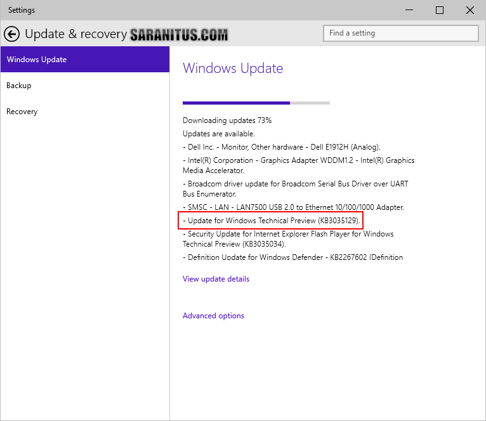Select Windows Update in the sidebar
This screenshot has height=421, width=486.
point(85,60)
